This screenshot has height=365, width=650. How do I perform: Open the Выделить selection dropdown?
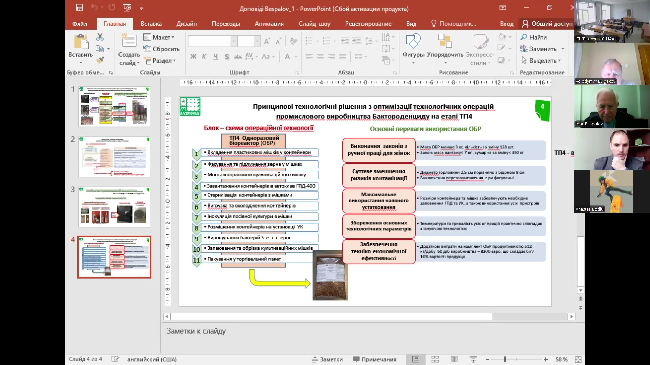541,60
